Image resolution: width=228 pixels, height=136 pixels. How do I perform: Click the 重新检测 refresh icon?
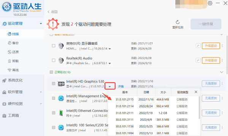coord(177,22)
